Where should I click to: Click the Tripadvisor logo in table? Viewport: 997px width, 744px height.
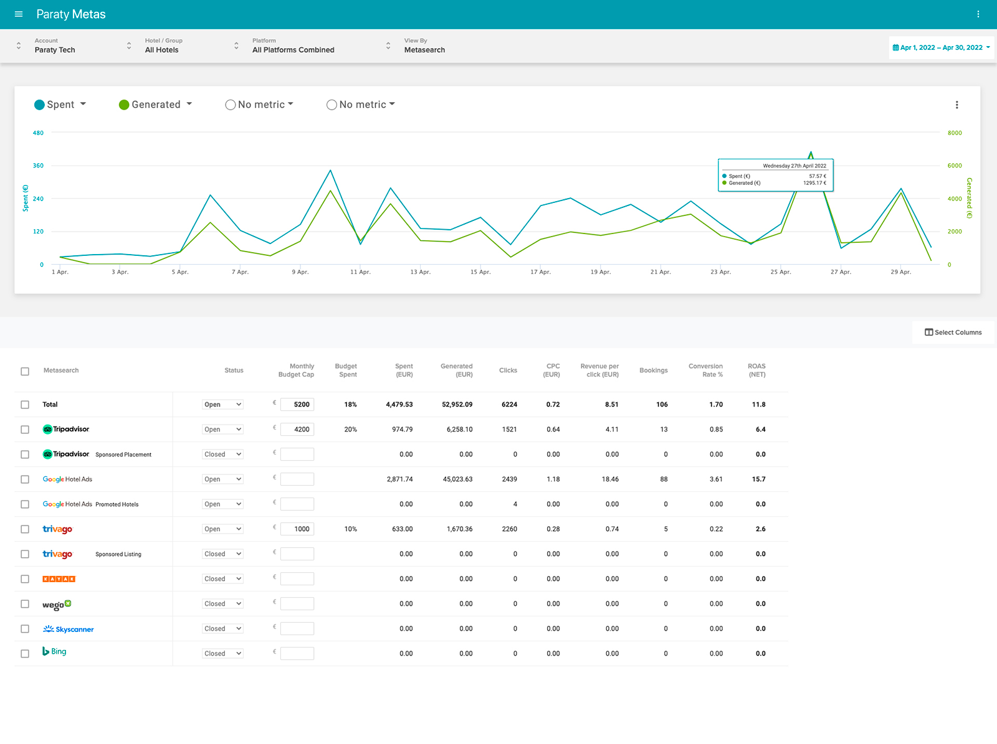pyautogui.click(x=65, y=429)
